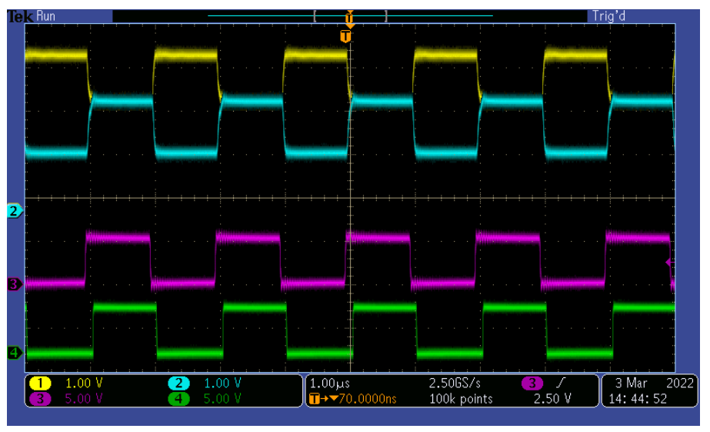Open the 100k points record length readout
710x432 pixels.
coord(462,399)
